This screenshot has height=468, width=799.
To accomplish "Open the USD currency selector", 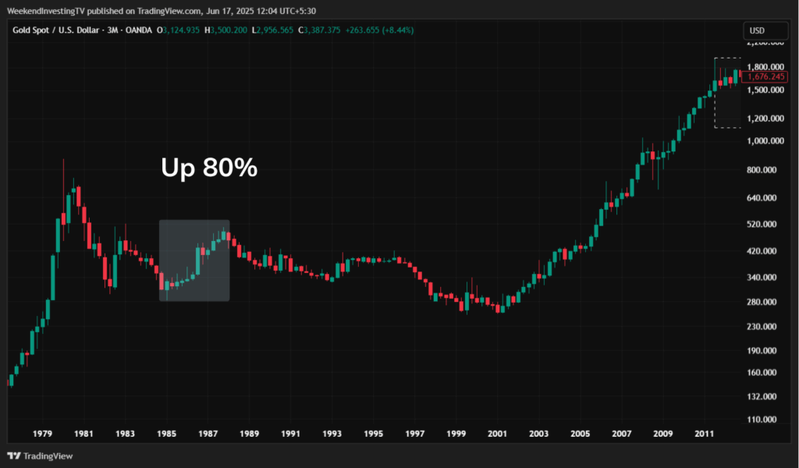I will click(x=765, y=30).
